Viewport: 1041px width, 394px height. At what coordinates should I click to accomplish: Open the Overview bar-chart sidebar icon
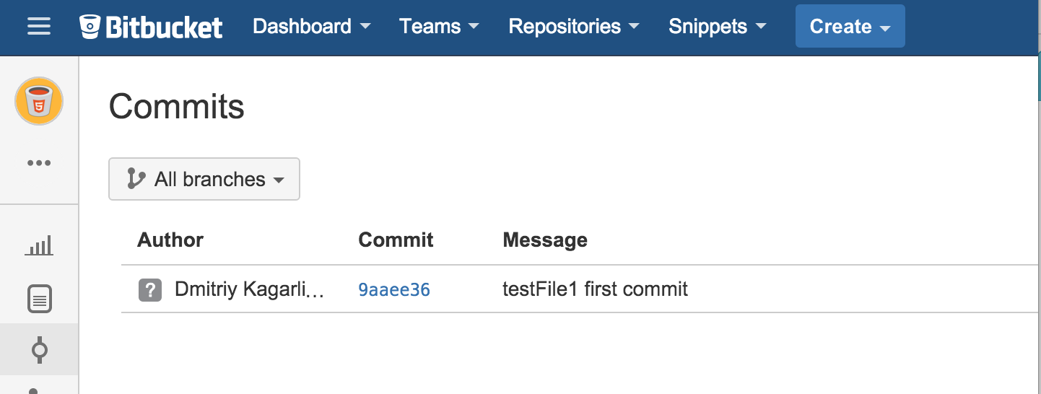coord(39,247)
